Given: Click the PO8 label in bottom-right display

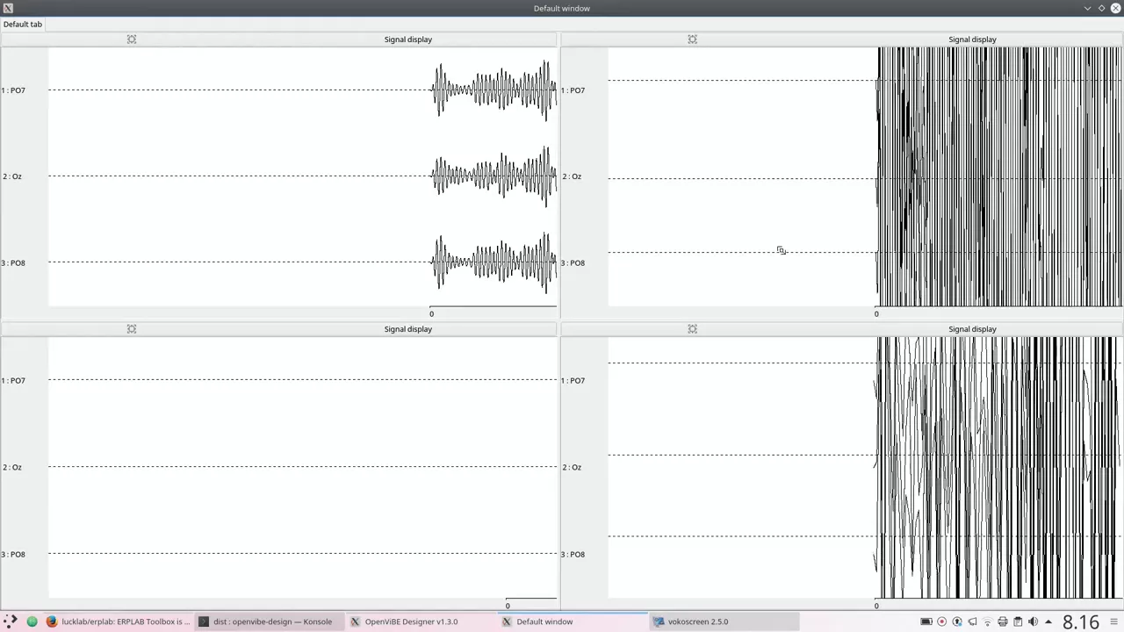Looking at the screenshot, I should pos(573,555).
